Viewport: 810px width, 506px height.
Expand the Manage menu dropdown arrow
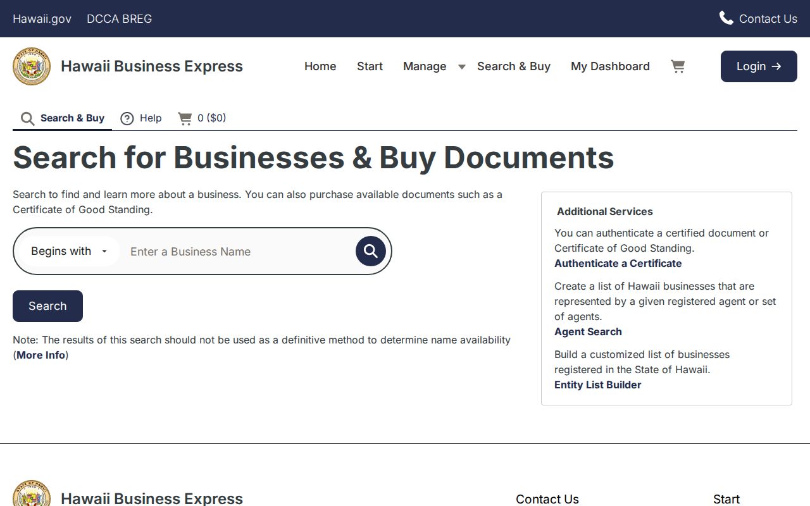pos(462,66)
